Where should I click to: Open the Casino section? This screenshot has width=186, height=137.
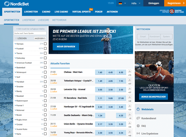click(x=46, y=12)
